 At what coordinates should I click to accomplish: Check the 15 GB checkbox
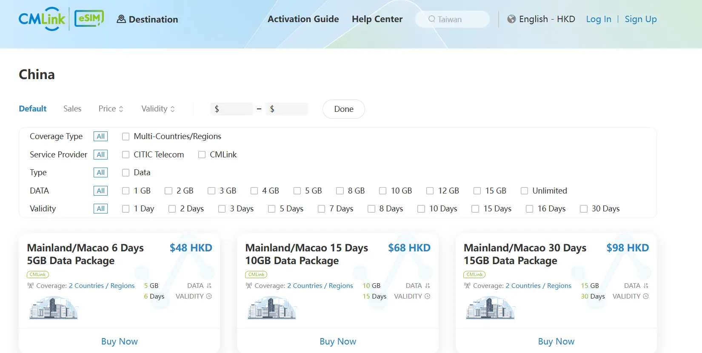click(477, 191)
